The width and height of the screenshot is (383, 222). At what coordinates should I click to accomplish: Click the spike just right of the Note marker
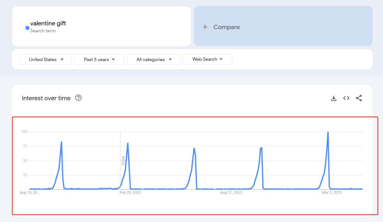[x=128, y=144]
